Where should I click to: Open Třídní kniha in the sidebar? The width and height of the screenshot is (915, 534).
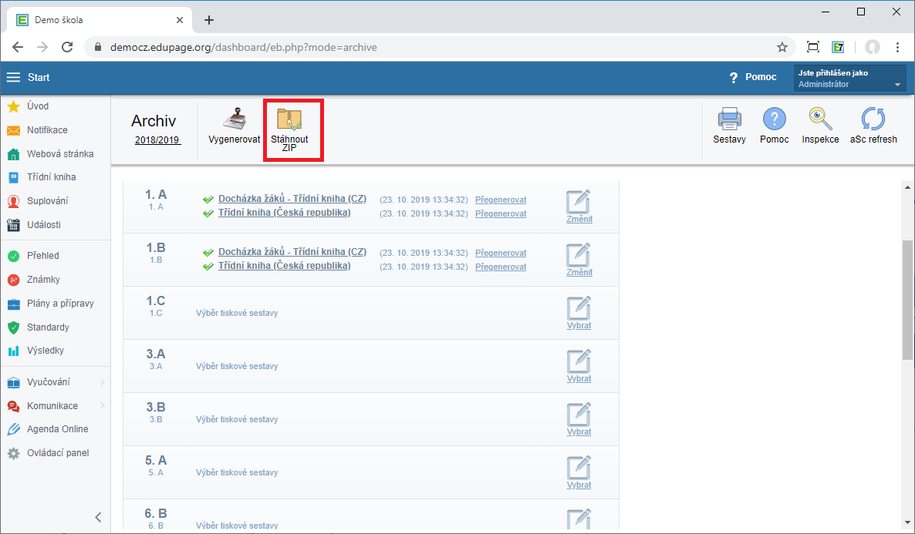51,177
